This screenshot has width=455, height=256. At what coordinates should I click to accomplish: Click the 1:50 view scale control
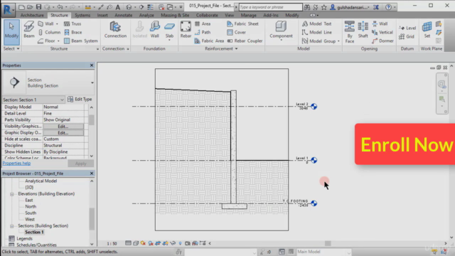(x=112, y=243)
